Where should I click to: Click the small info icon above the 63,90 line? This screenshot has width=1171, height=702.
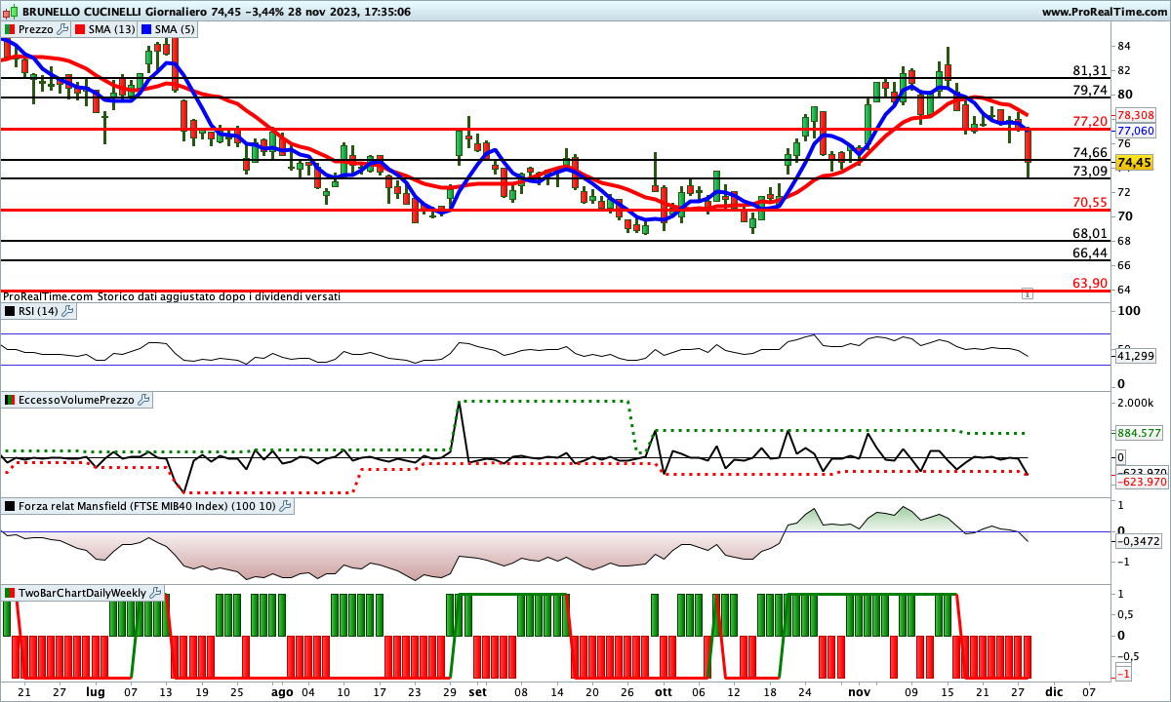[1027, 292]
